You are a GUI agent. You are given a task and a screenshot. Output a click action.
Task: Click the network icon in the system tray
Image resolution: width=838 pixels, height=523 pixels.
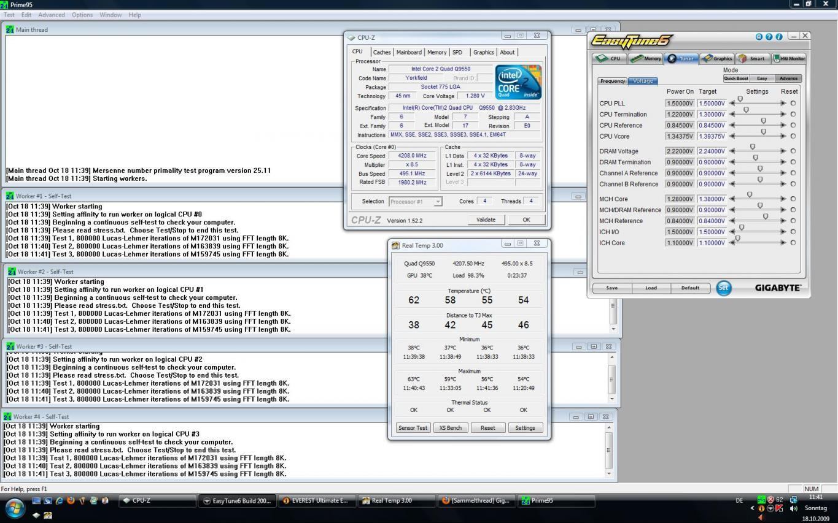pyautogui.click(x=793, y=500)
